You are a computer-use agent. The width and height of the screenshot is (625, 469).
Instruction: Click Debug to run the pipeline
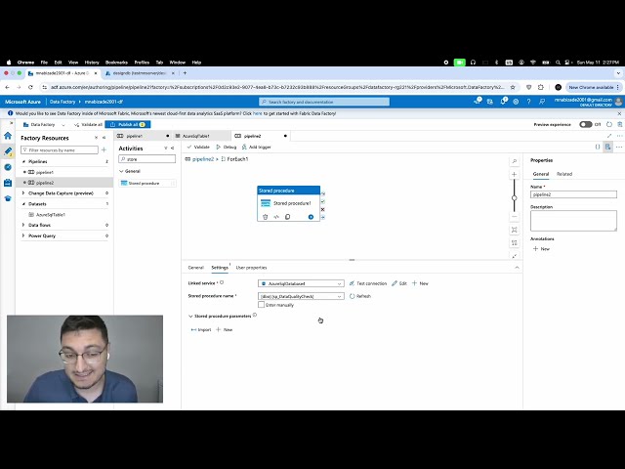226,148
